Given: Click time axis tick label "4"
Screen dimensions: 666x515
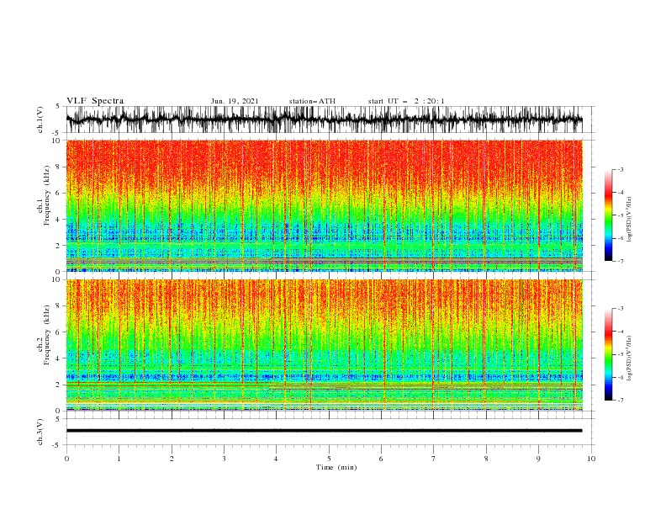Looking at the screenshot, I should (x=276, y=459).
